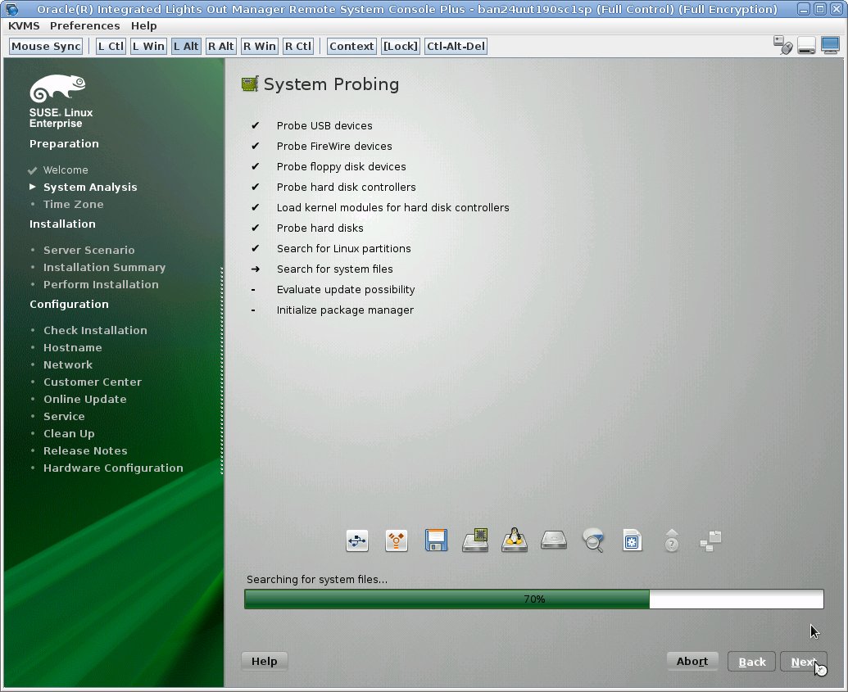Viewport: 848px width, 692px height.
Task: Click the Abort button
Action: (692, 661)
